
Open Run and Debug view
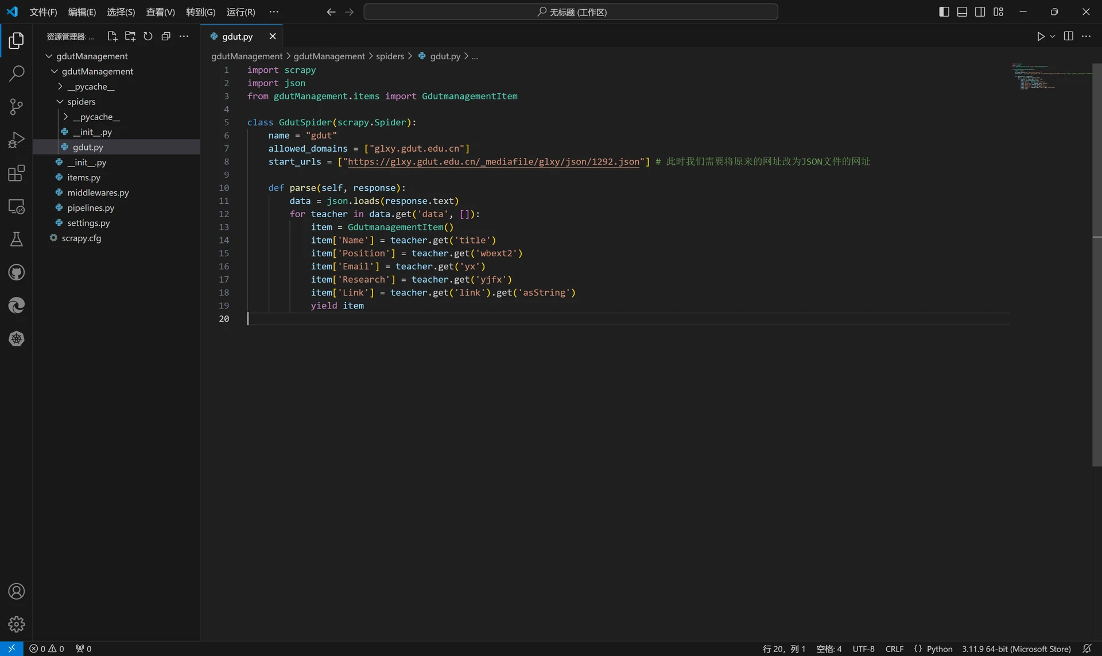[17, 140]
